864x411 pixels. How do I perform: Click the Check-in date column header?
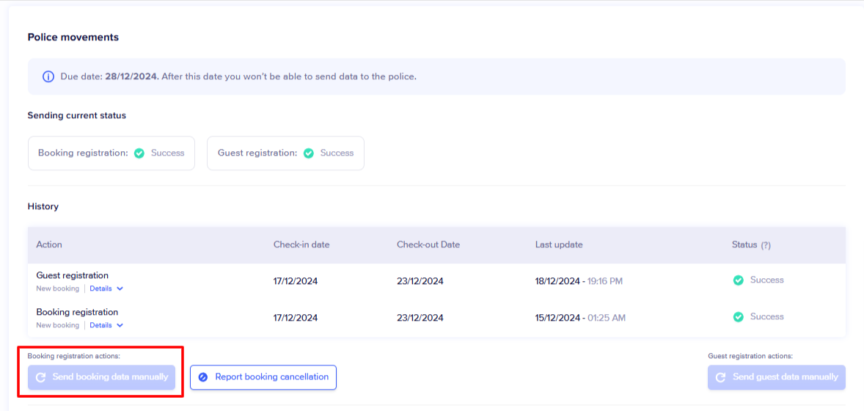pos(301,244)
